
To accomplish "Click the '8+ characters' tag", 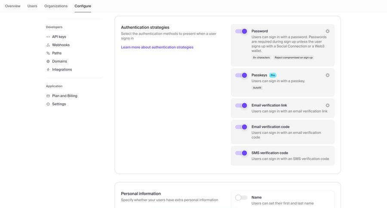I will pos(261,58).
